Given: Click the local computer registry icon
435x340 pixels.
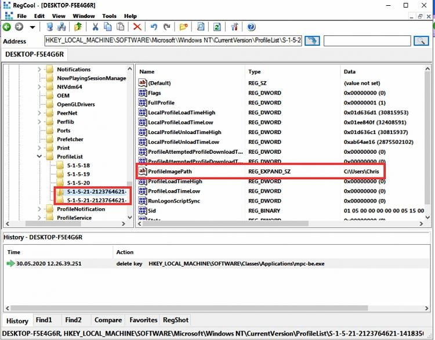Looking at the screenshot, I should (50, 27).
